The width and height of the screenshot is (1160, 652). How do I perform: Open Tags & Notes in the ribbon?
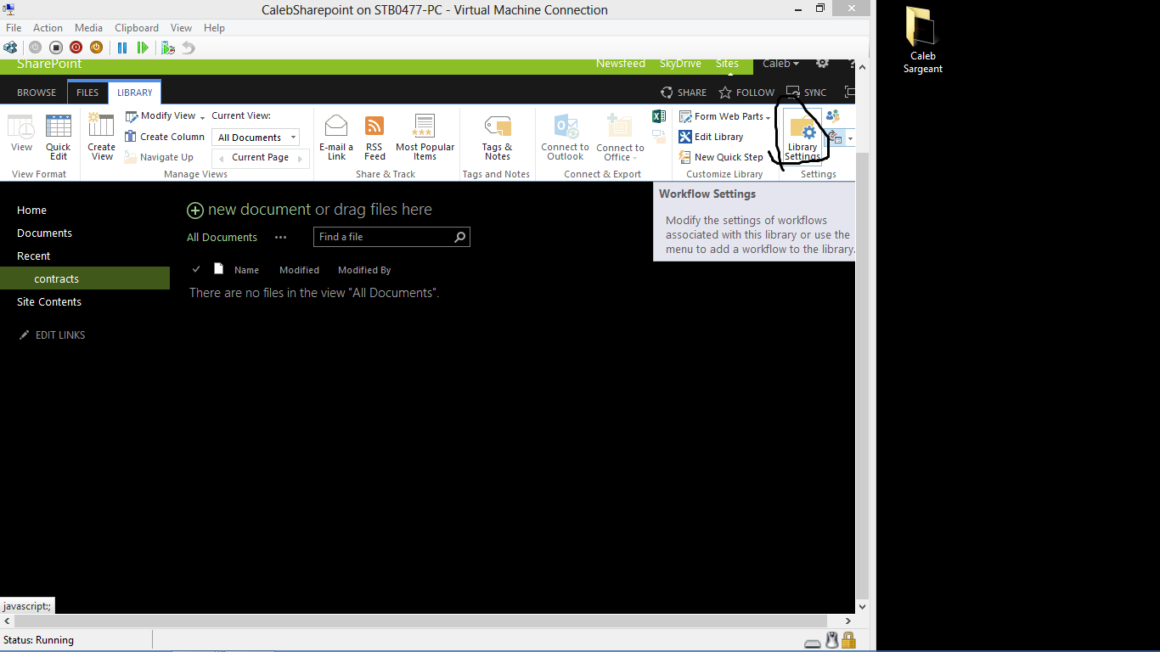(x=498, y=137)
